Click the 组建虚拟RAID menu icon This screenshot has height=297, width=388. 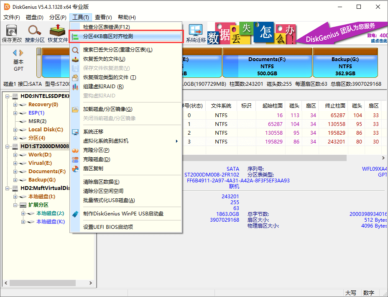point(75,87)
